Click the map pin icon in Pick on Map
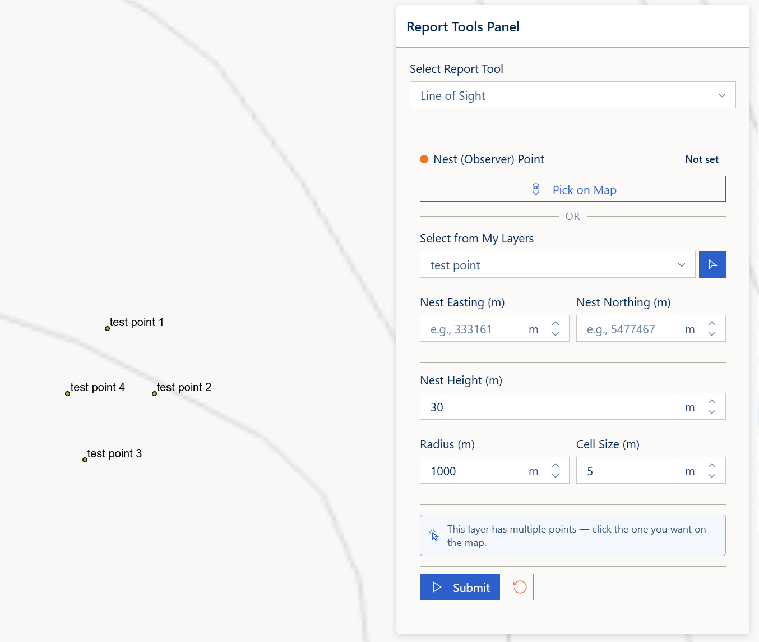Image resolution: width=759 pixels, height=642 pixels. (x=536, y=190)
